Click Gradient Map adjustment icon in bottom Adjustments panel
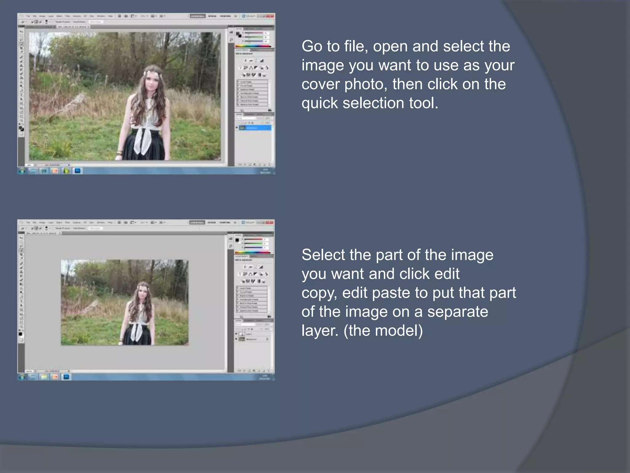The image size is (630, 473). point(259,281)
